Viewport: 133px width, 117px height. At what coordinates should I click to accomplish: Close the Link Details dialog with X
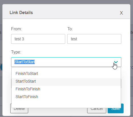click(121, 13)
